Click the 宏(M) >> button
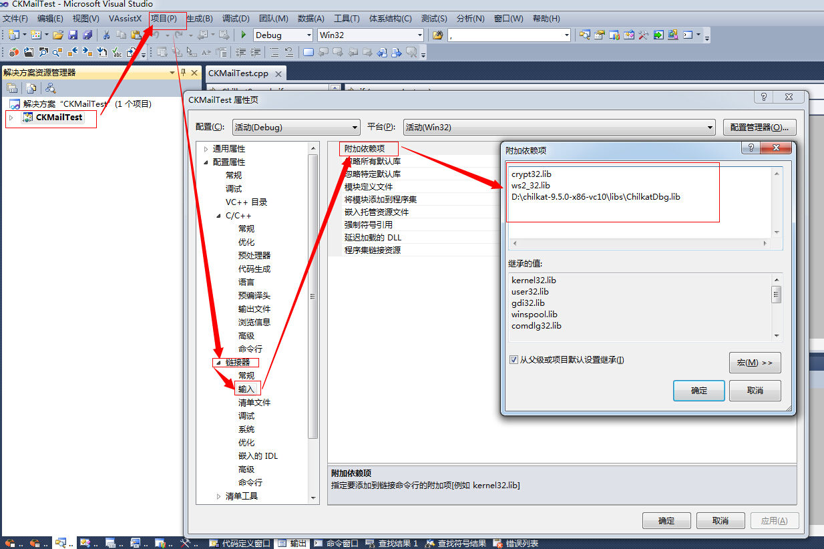824x549 pixels. pyautogui.click(x=755, y=363)
